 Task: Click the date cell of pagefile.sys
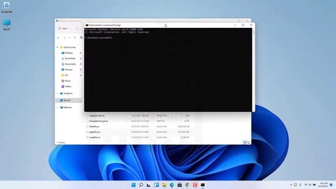pos(140,132)
